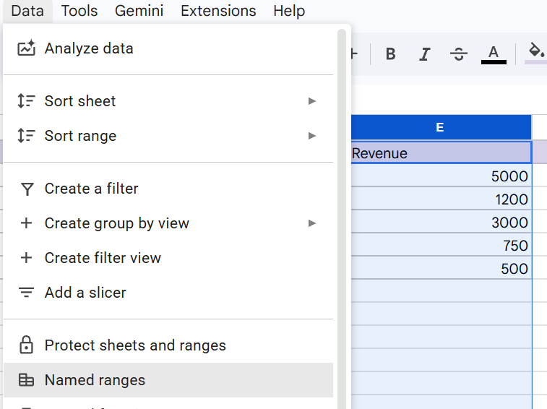
Task: Select Create filter view option
Action: click(168, 258)
